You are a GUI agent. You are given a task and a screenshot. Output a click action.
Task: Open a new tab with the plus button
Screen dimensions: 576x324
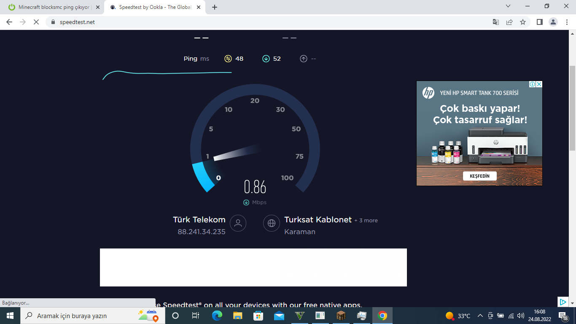pos(215,7)
